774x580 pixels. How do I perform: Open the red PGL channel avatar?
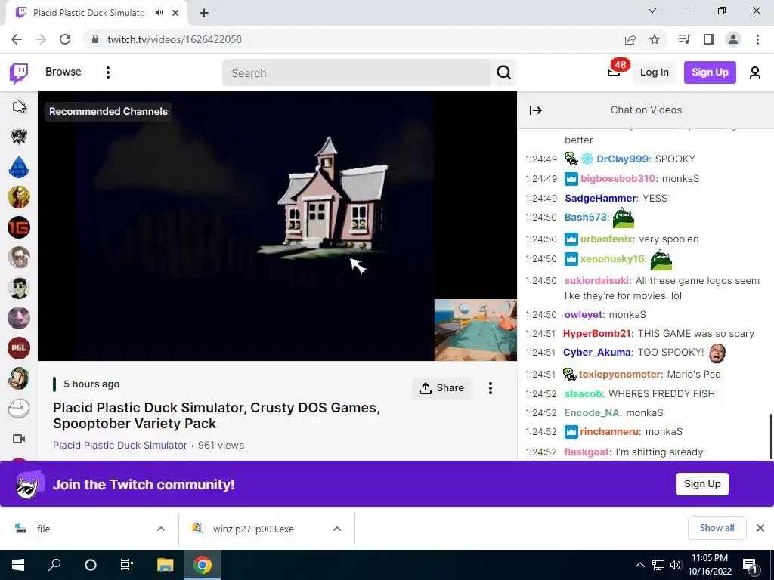click(x=19, y=348)
